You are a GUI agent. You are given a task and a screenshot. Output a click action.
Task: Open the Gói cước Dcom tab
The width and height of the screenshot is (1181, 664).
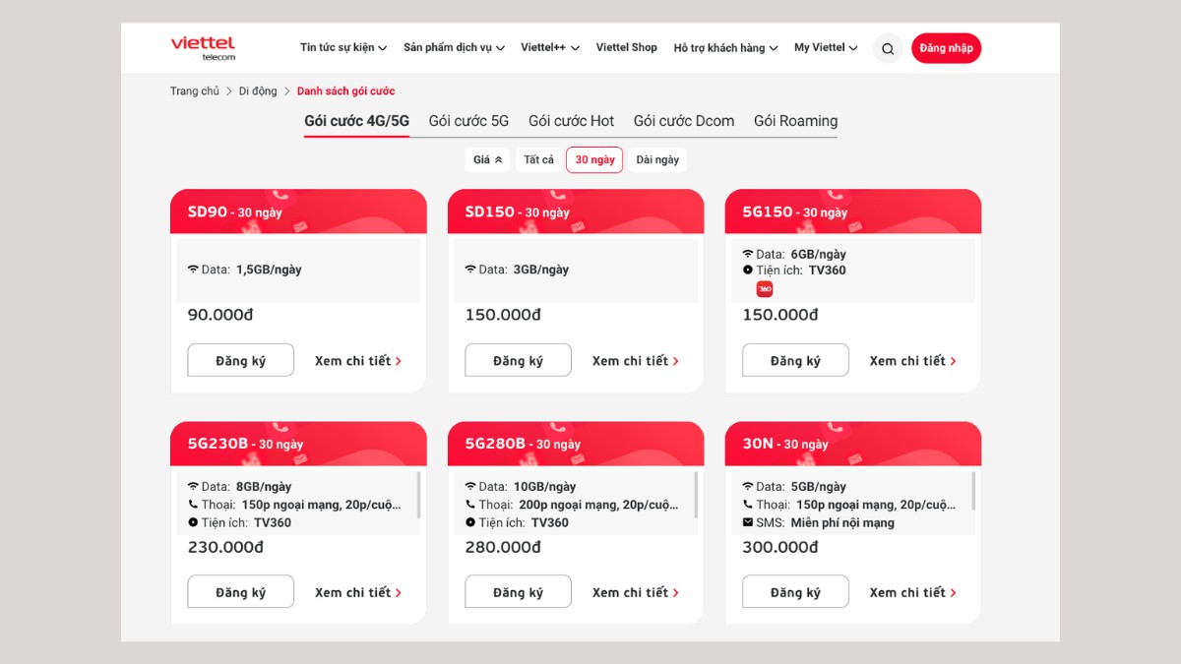[x=684, y=121]
